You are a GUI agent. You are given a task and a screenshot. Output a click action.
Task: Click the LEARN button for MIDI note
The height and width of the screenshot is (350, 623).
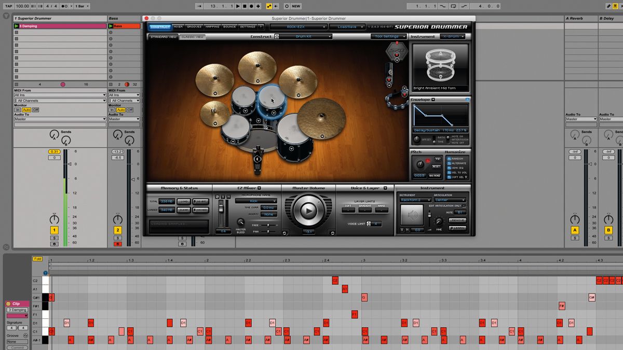(458, 228)
